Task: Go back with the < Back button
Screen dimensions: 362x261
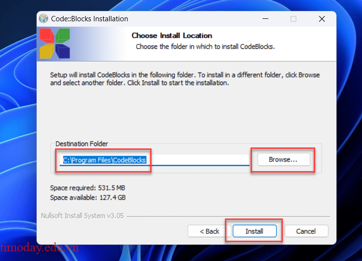Action: pyautogui.click(x=209, y=231)
